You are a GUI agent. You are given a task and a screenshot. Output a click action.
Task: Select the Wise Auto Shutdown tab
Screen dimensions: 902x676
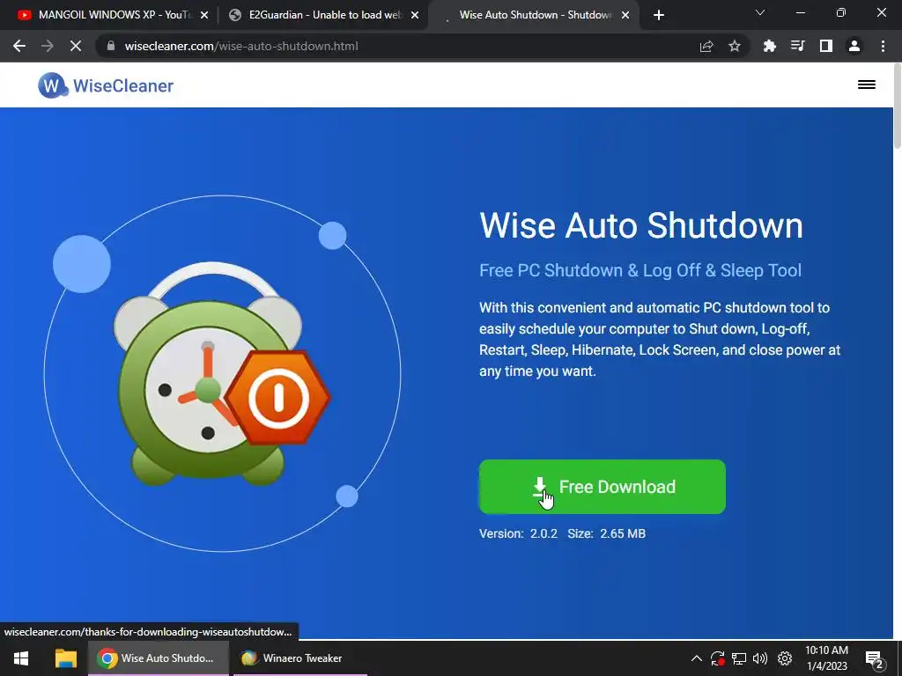(x=534, y=15)
